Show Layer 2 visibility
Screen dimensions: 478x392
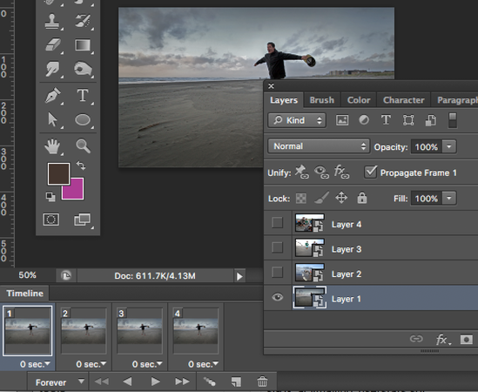(277, 272)
